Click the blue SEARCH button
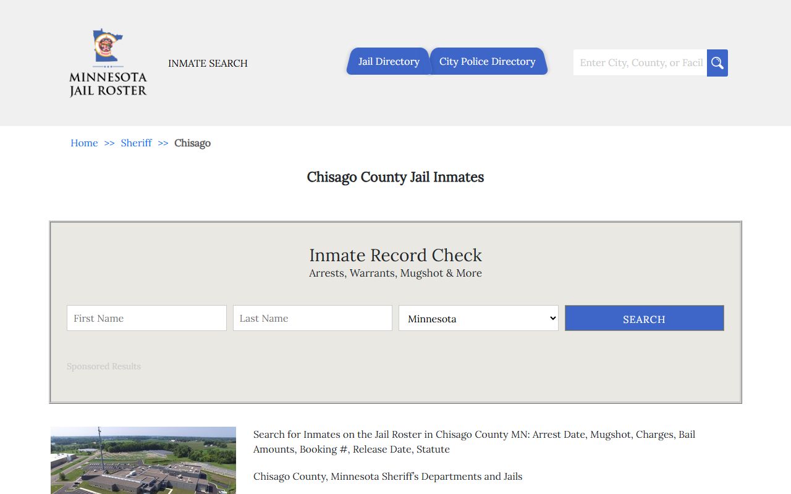The width and height of the screenshot is (791, 494). click(x=645, y=318)
